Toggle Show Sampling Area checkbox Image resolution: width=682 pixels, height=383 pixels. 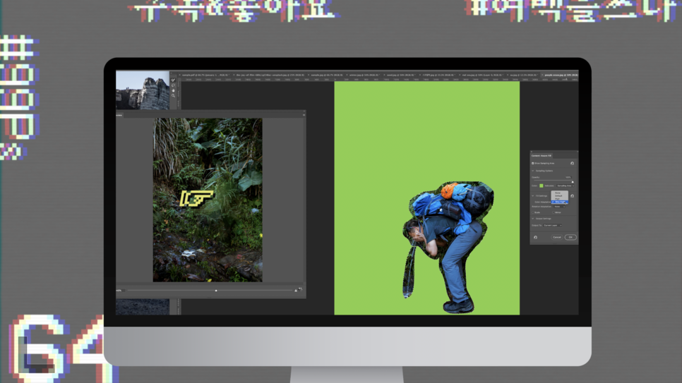pyautogui.click(x=533, y=164)
